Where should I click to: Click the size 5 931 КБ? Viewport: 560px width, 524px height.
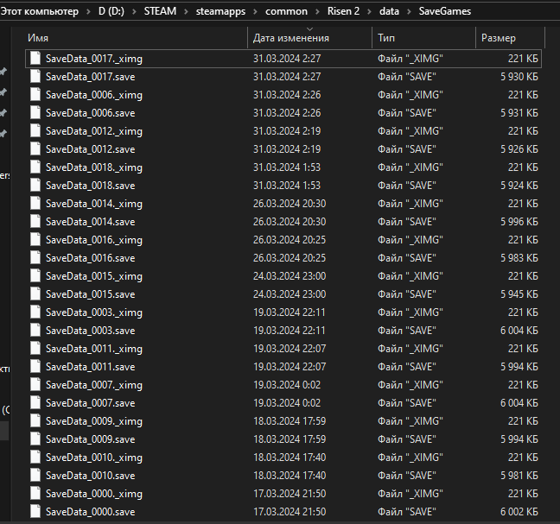pos(519,113)
